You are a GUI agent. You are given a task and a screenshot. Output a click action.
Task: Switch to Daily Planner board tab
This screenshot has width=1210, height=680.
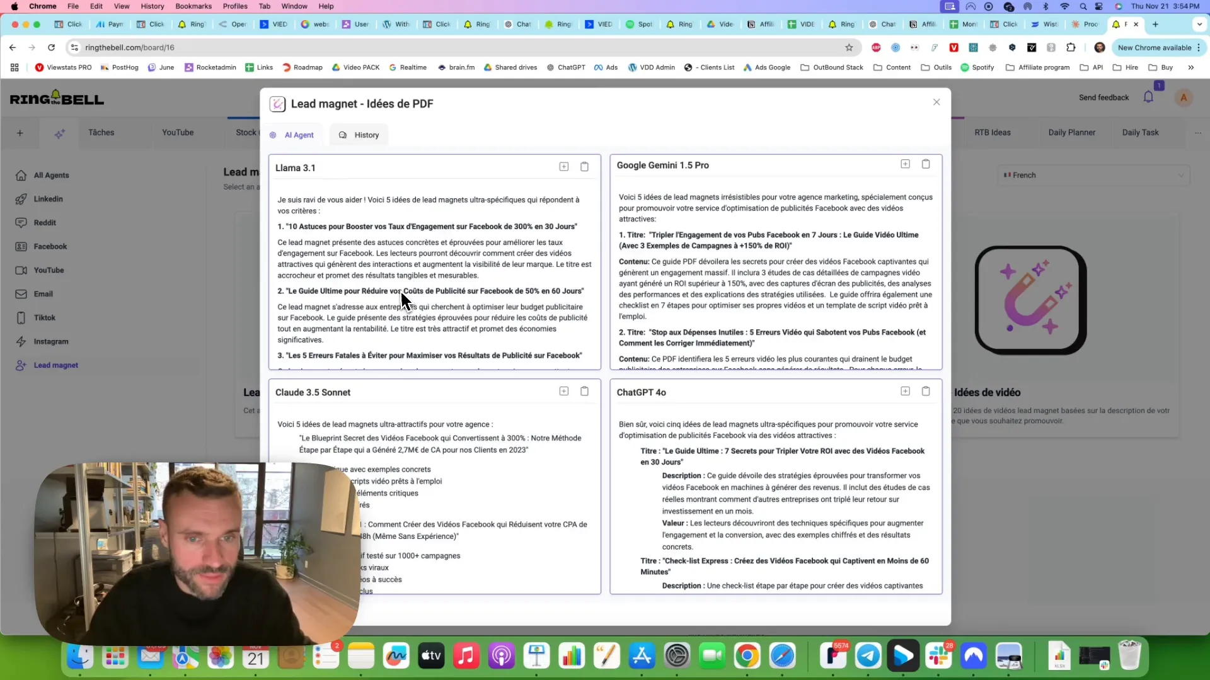pos(1072,132)
